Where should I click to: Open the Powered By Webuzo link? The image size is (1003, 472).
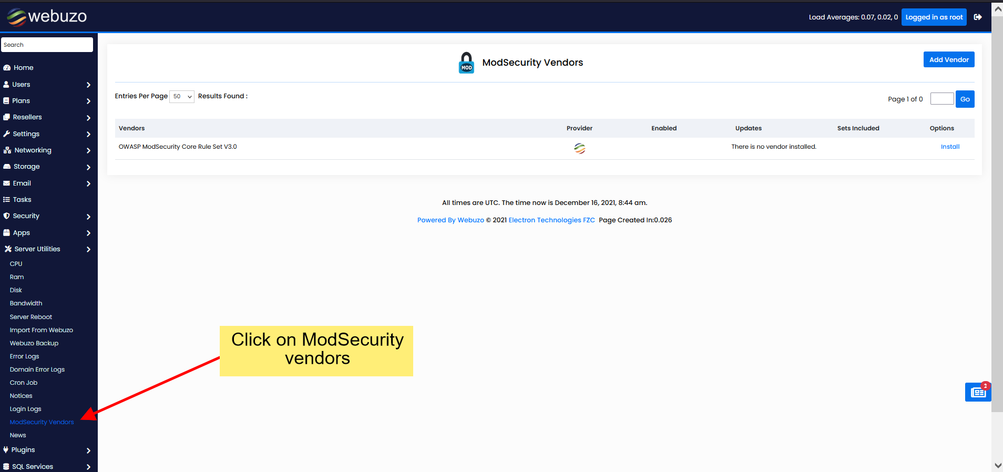[x=451, y=220]
